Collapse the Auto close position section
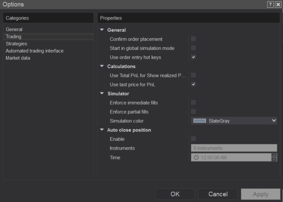 pyautogui.click(x=102, y=130)
